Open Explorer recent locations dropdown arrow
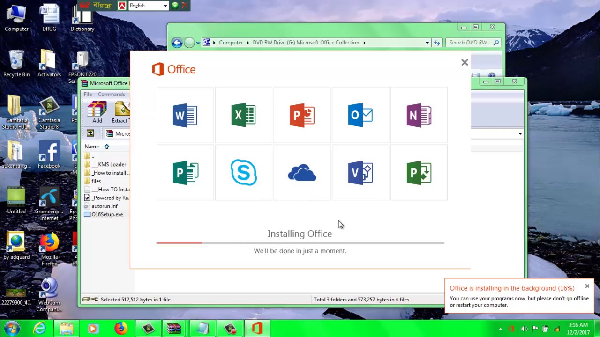600x337 pixels. [x=198, y=43]
